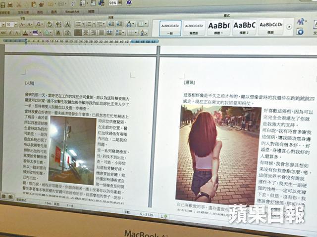Paste clipboard contents using the paste icon

point(34,4)
